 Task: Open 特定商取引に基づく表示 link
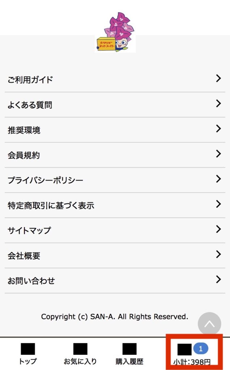click(51, 206)
